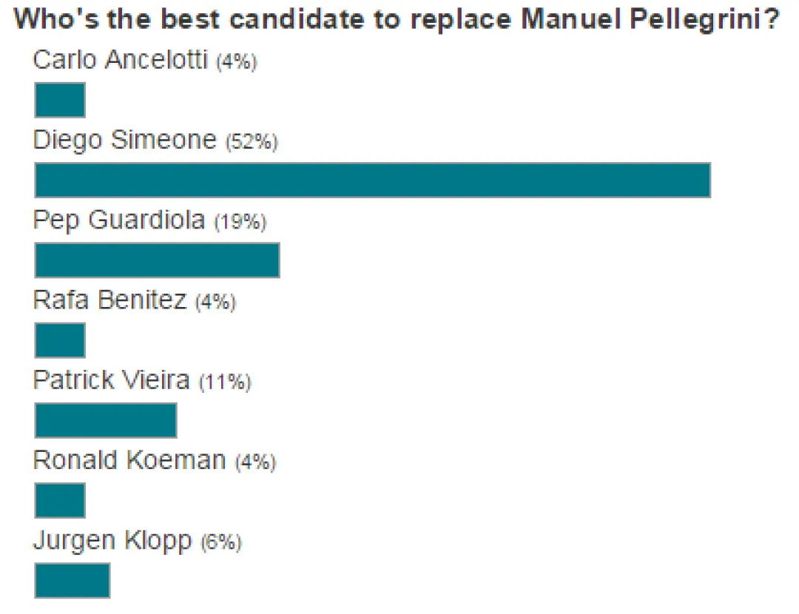Click Carlo Ancelotti's teal result bar
Viewport: 799px width, 614px height.
click(x=60, y=100)
